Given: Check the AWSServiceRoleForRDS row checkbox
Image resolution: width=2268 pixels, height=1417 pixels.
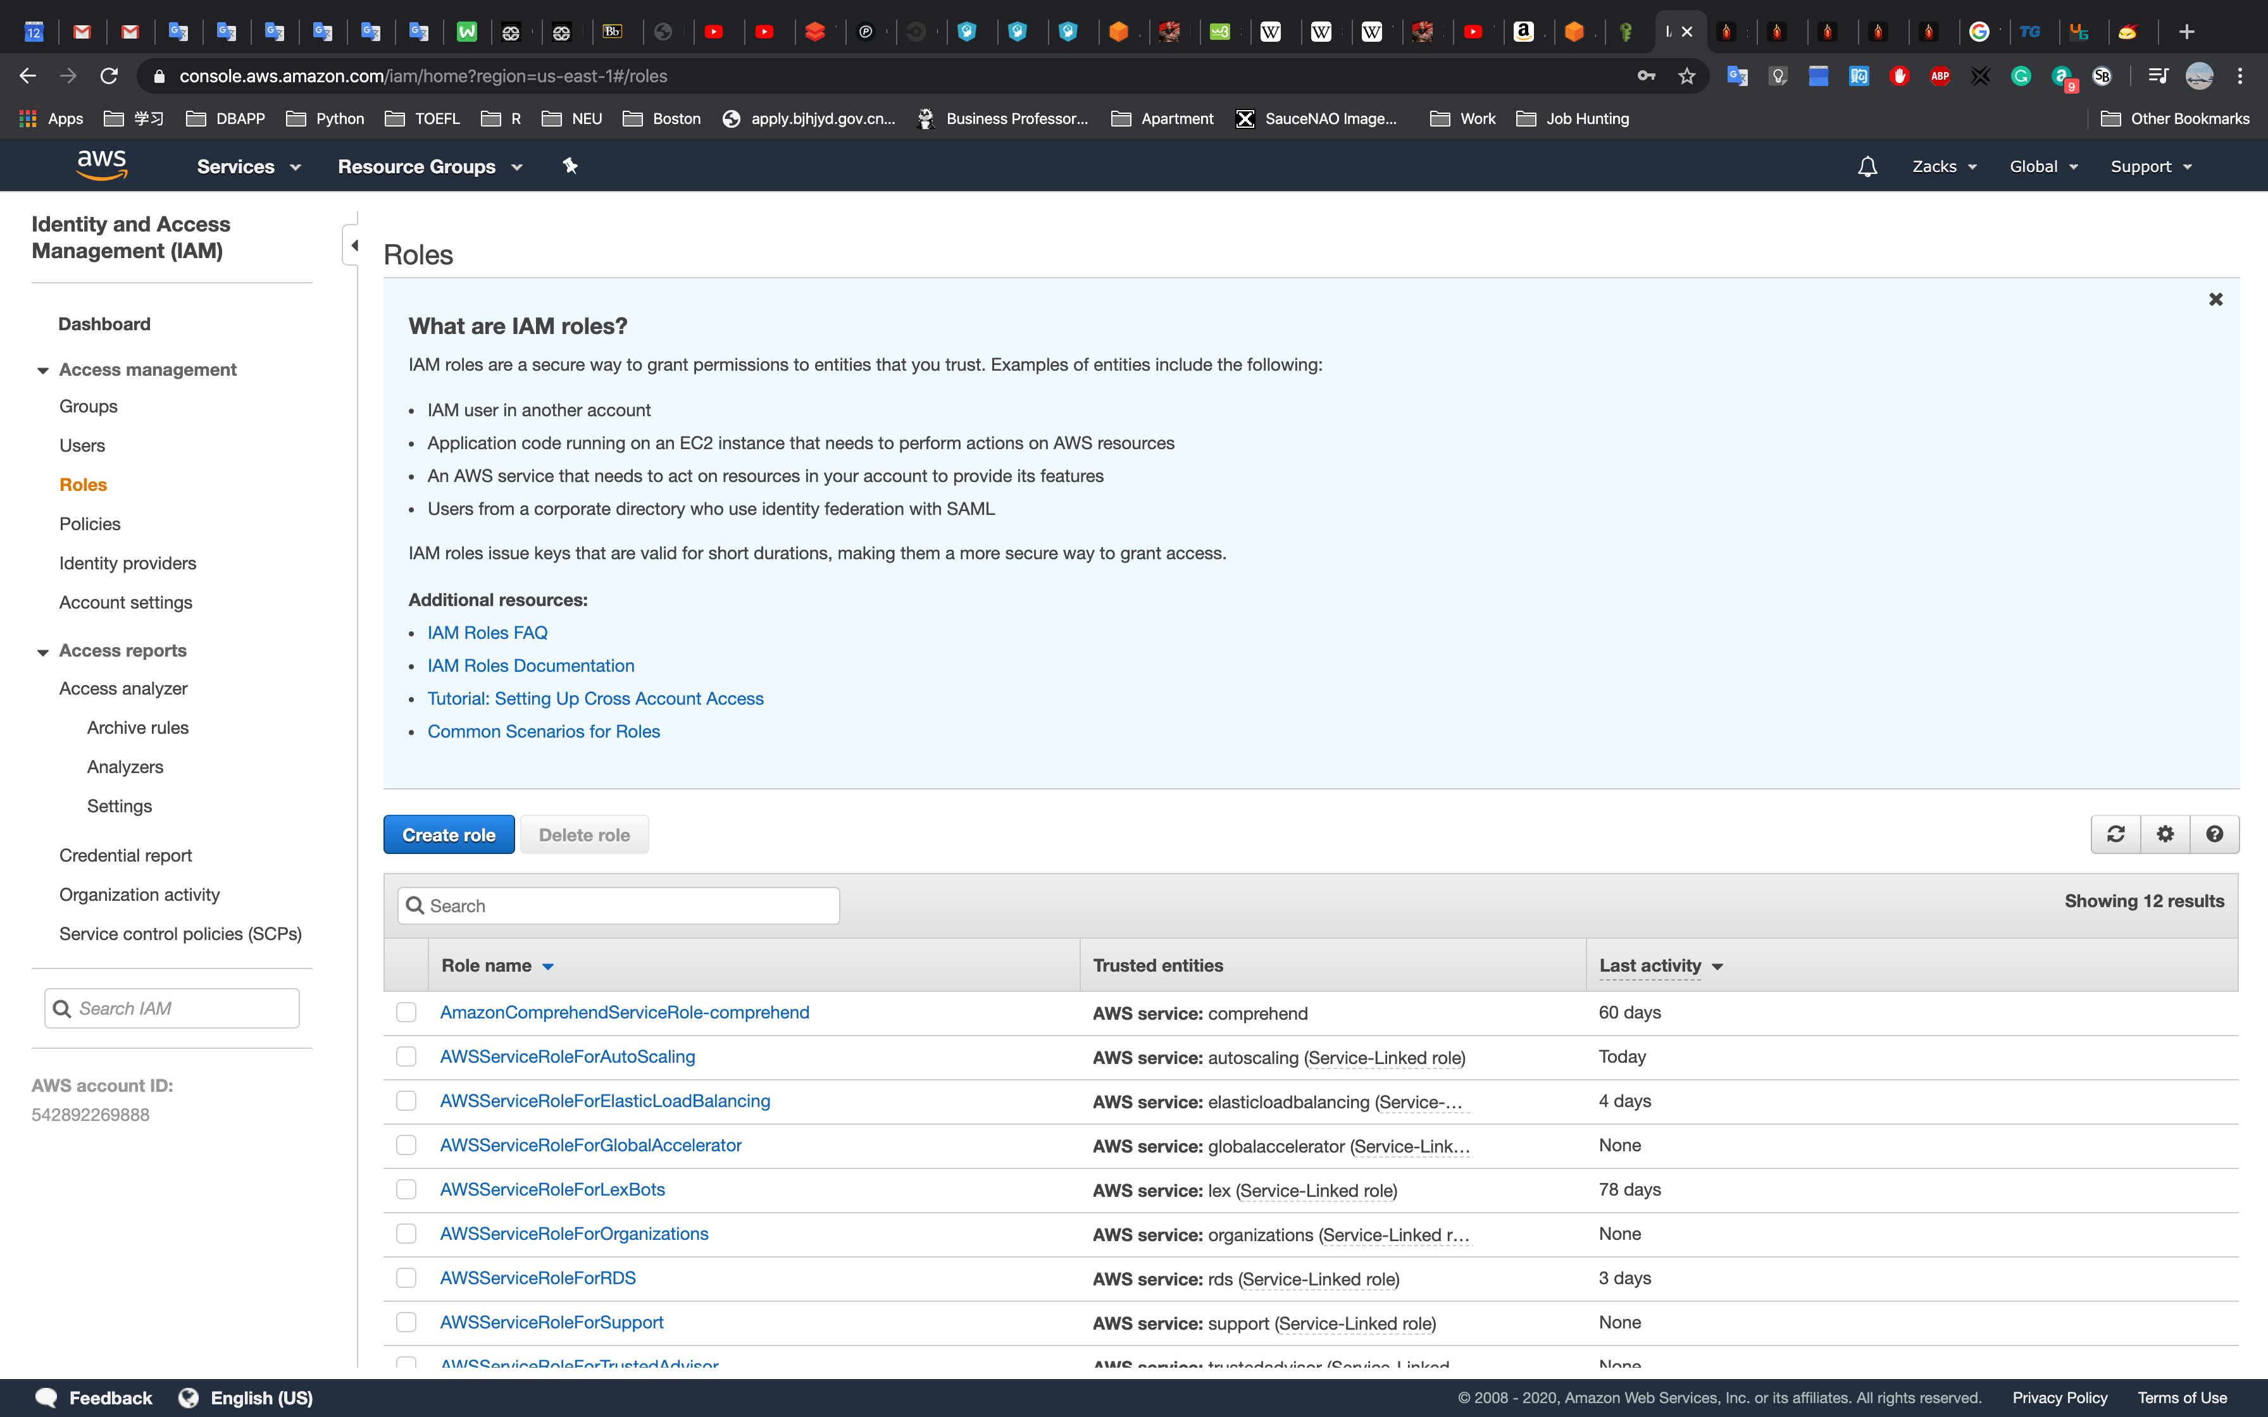Looking at the screenshot, I should coord(406,1278).
